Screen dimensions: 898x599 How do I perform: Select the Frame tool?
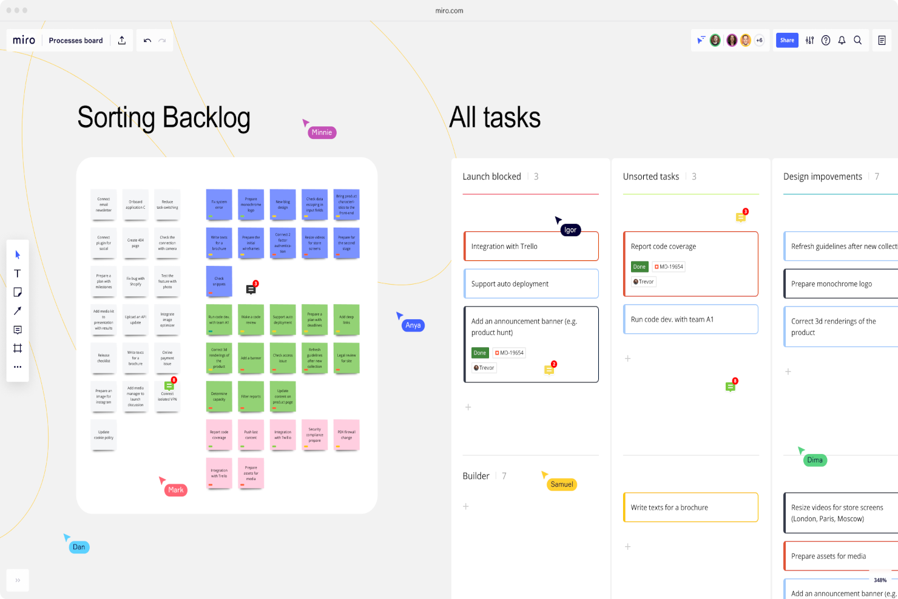coord(18,348)
